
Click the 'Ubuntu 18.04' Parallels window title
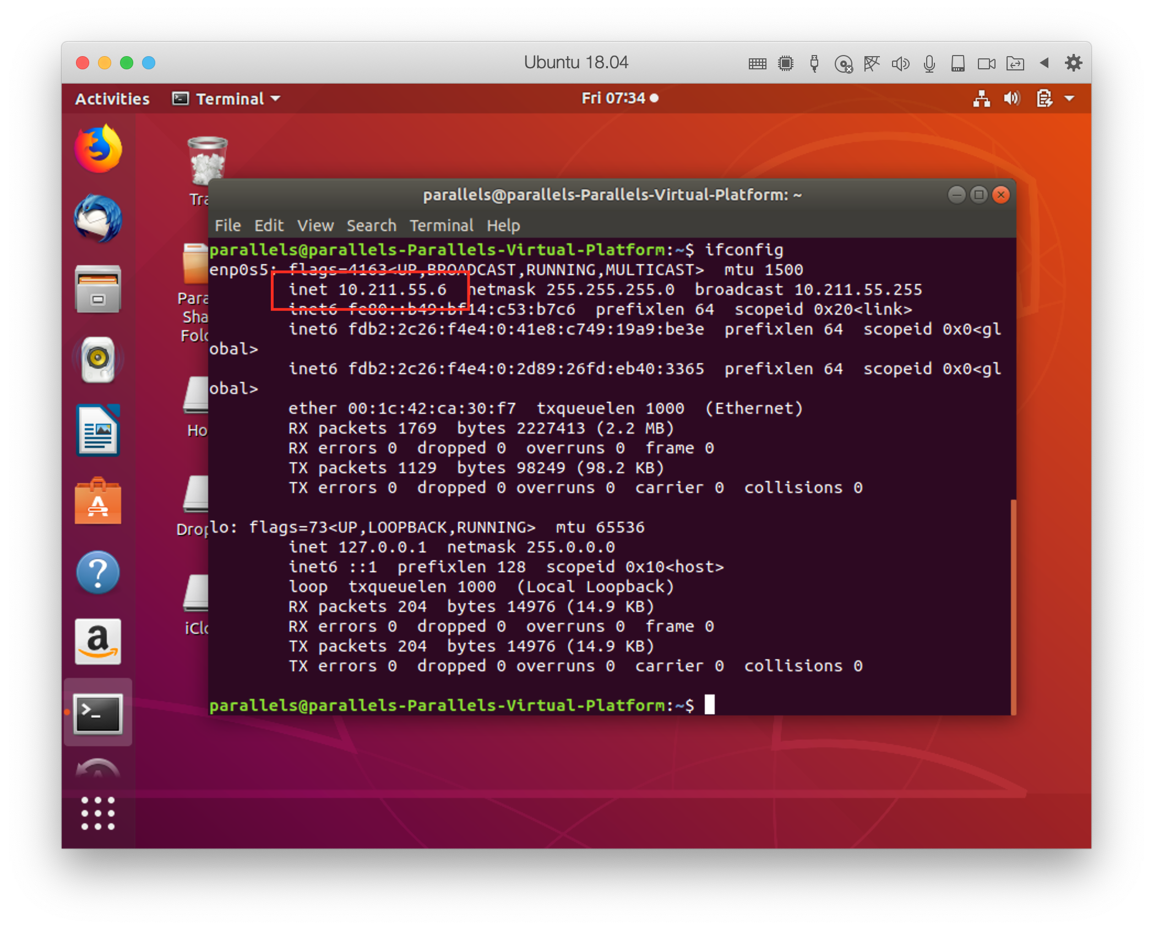[576, 63]
